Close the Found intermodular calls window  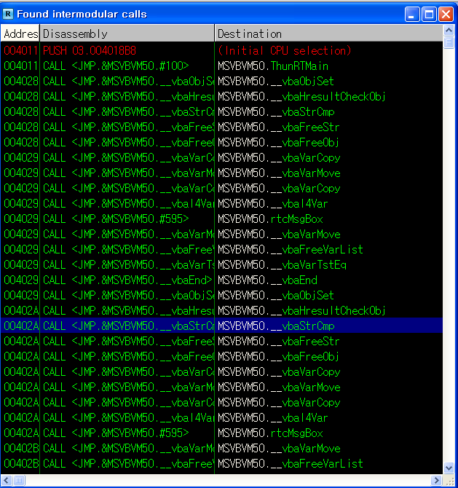446,15
